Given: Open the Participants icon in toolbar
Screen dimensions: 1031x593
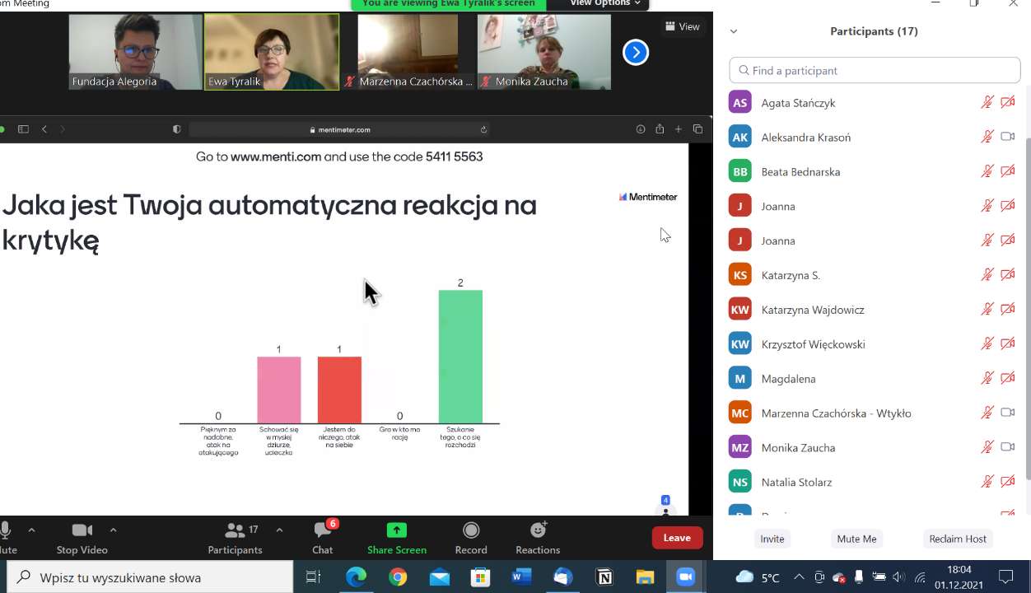Looking at the screenshot, I should point(236,530).
